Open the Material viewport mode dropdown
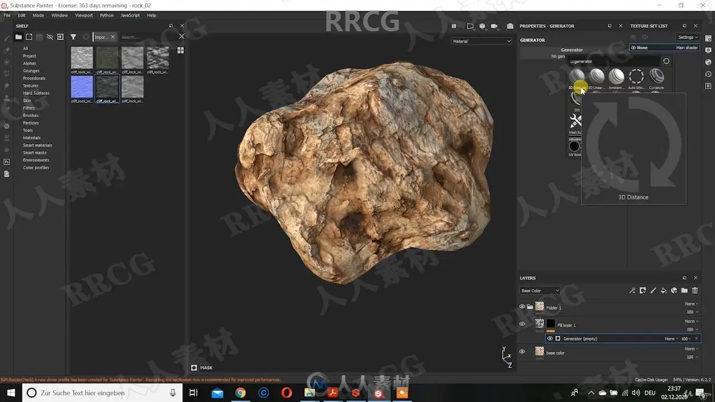This screenshot has width=715, height=402. coord(482,41)
